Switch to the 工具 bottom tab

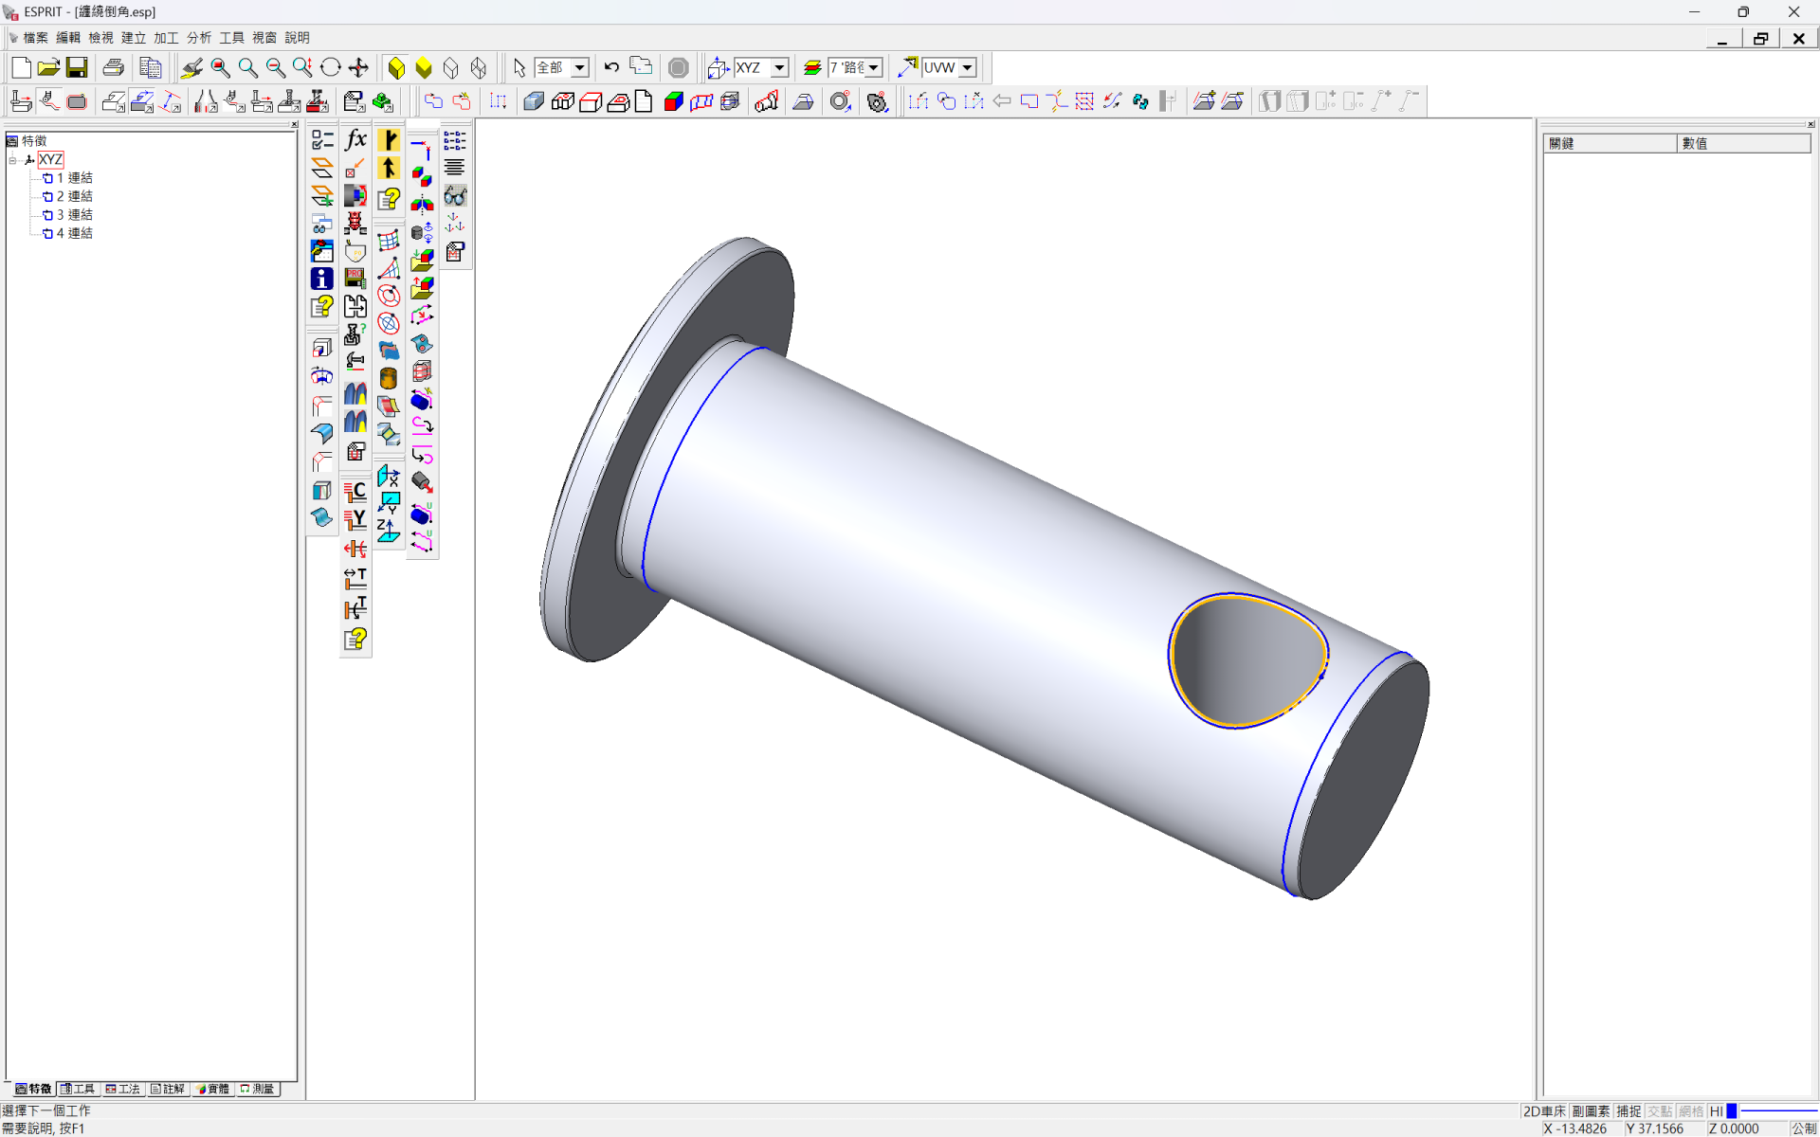pyautogui.click(x=78, y=1089)
